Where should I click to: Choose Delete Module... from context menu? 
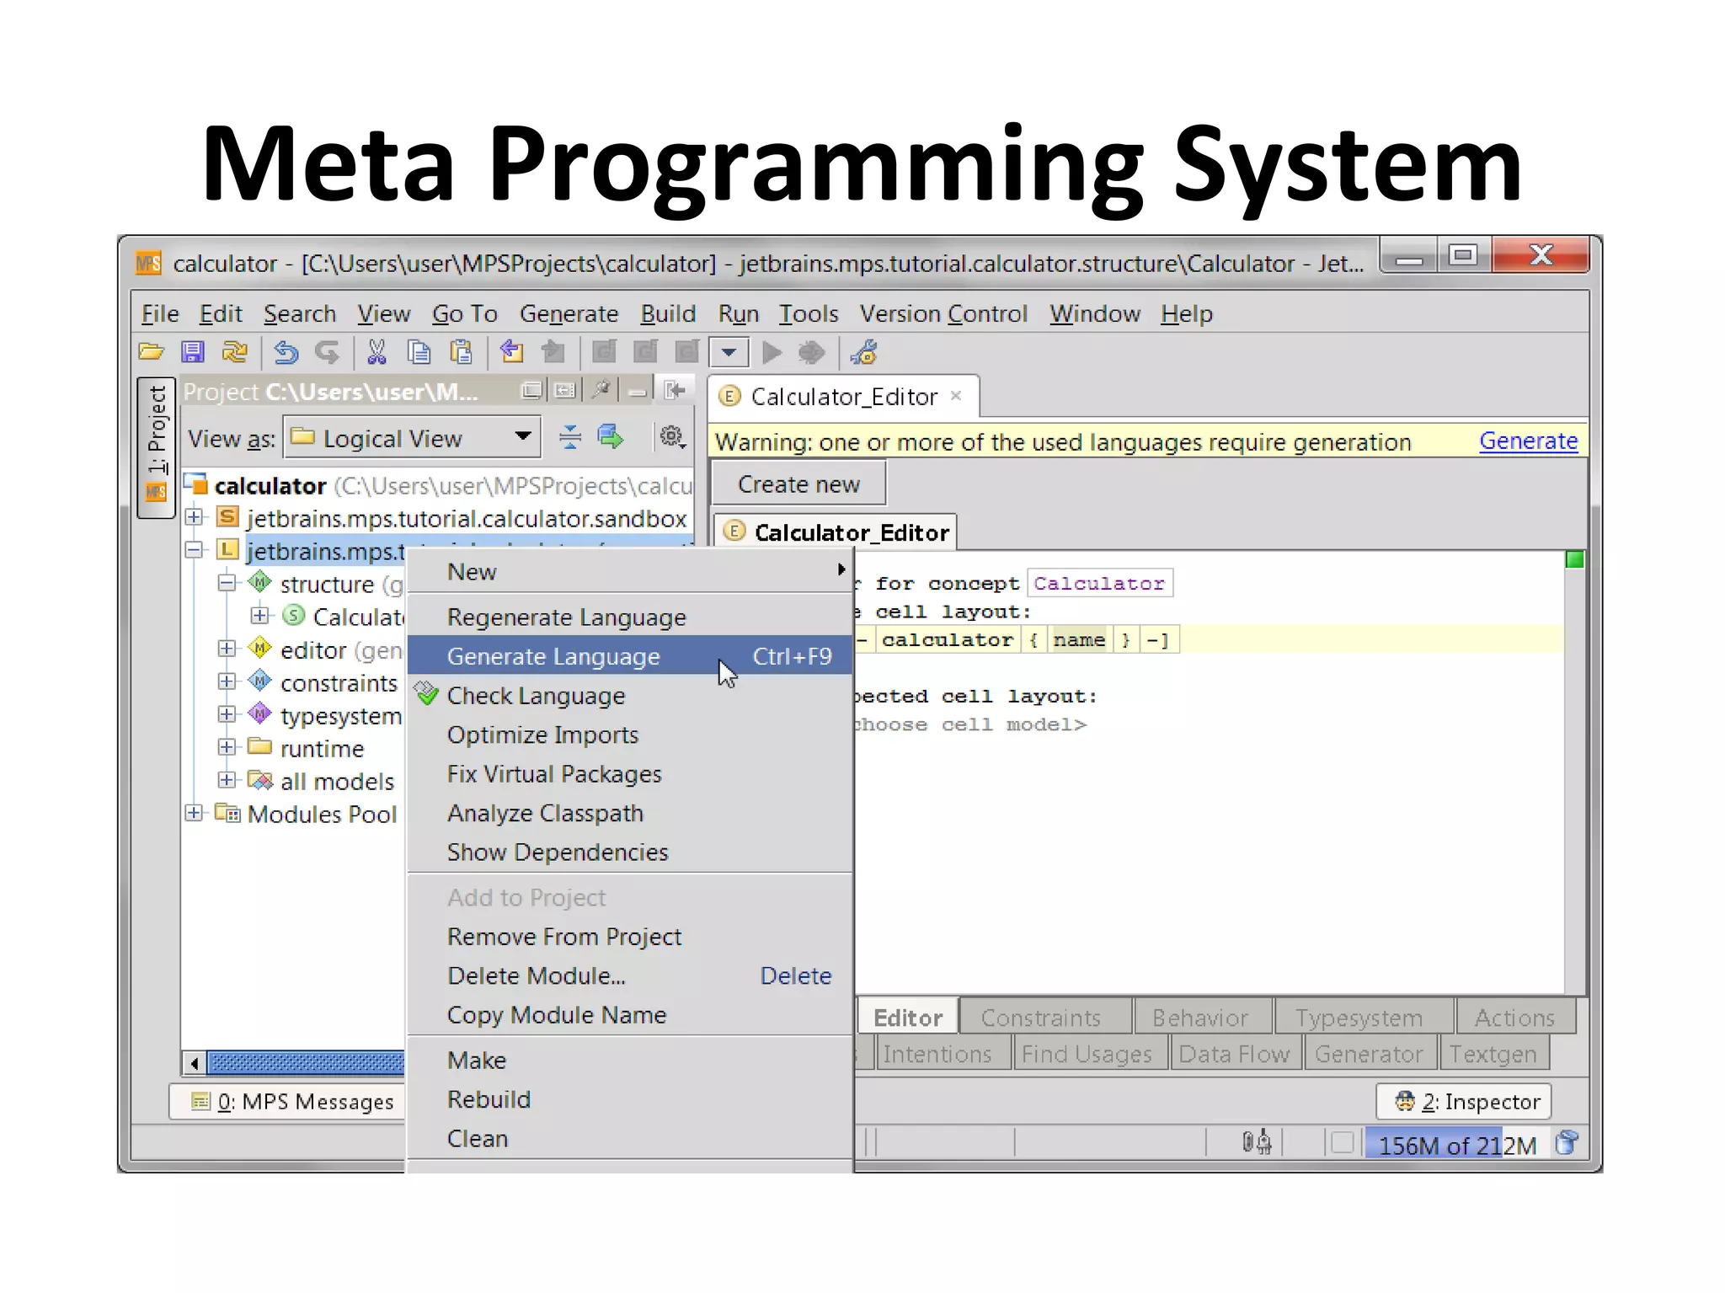[630, 975]
